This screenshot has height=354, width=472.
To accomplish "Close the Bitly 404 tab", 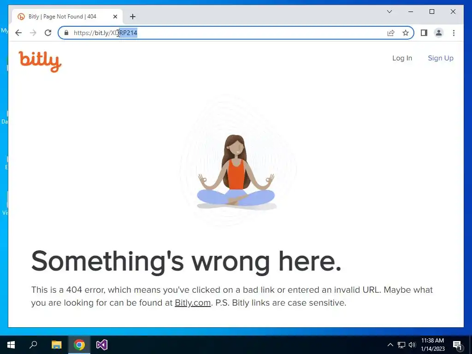I will [x=115, y=17].
